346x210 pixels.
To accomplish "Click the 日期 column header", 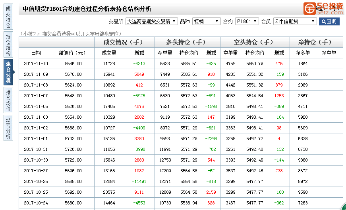I will click(36, 53).
